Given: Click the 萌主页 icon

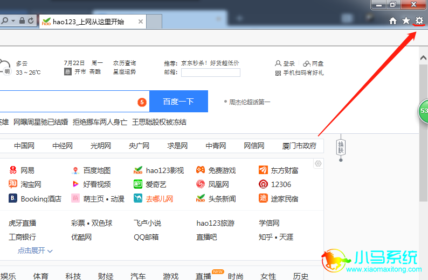Looking at the screenshot, I should point(75,198).
